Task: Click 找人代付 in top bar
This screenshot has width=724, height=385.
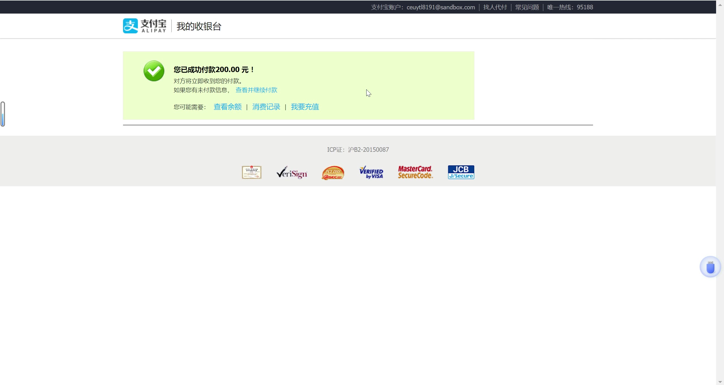Action: click(495, 7)
